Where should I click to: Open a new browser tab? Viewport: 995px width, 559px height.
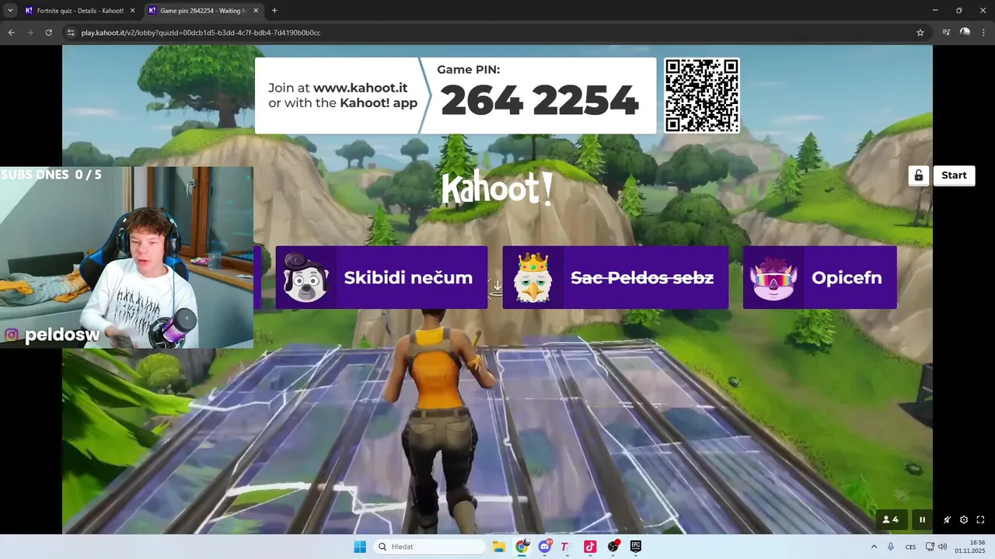(274, 11)
